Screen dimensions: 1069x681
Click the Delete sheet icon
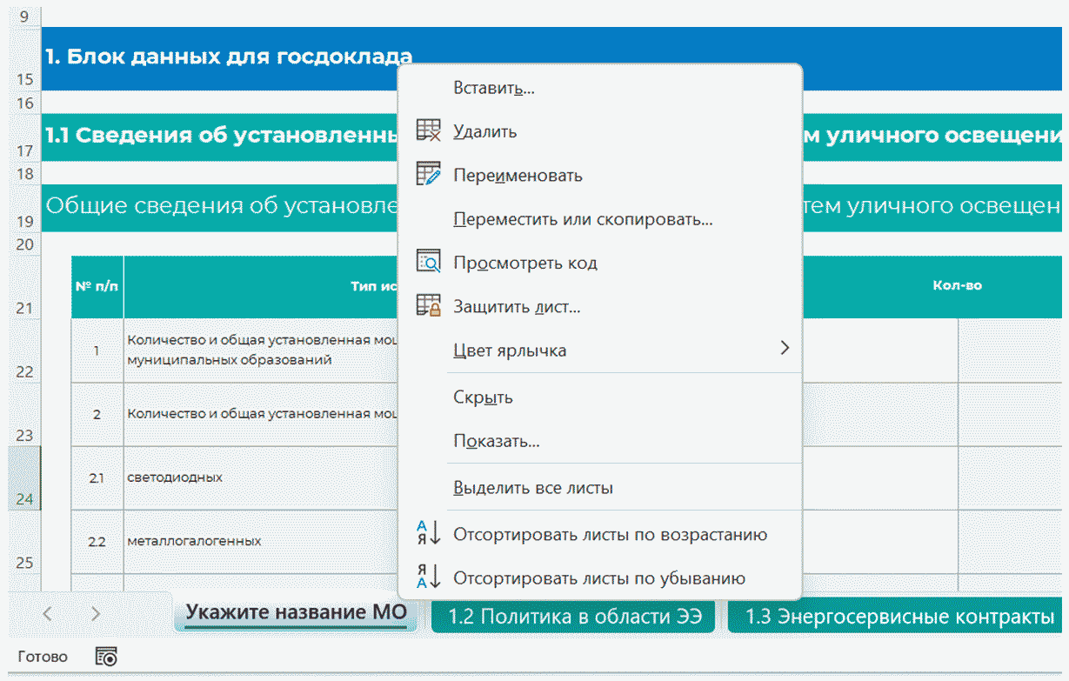tap(429, 131)
